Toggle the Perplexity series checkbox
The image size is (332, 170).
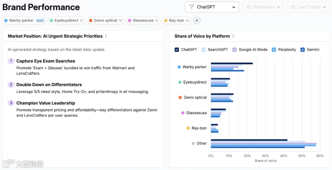(x=274, y=50)
